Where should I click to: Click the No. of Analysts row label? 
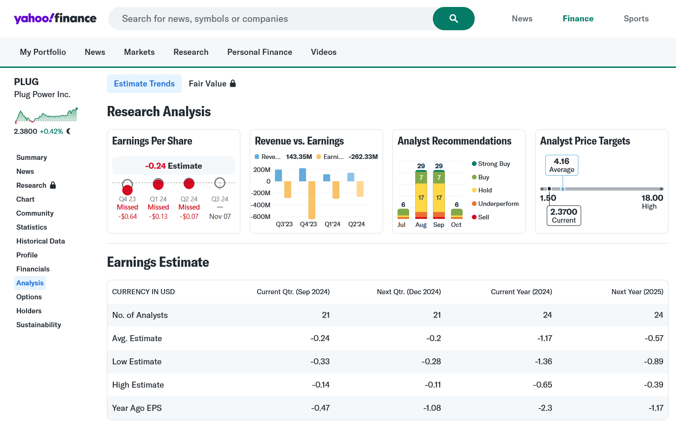[x=140, y=315]
